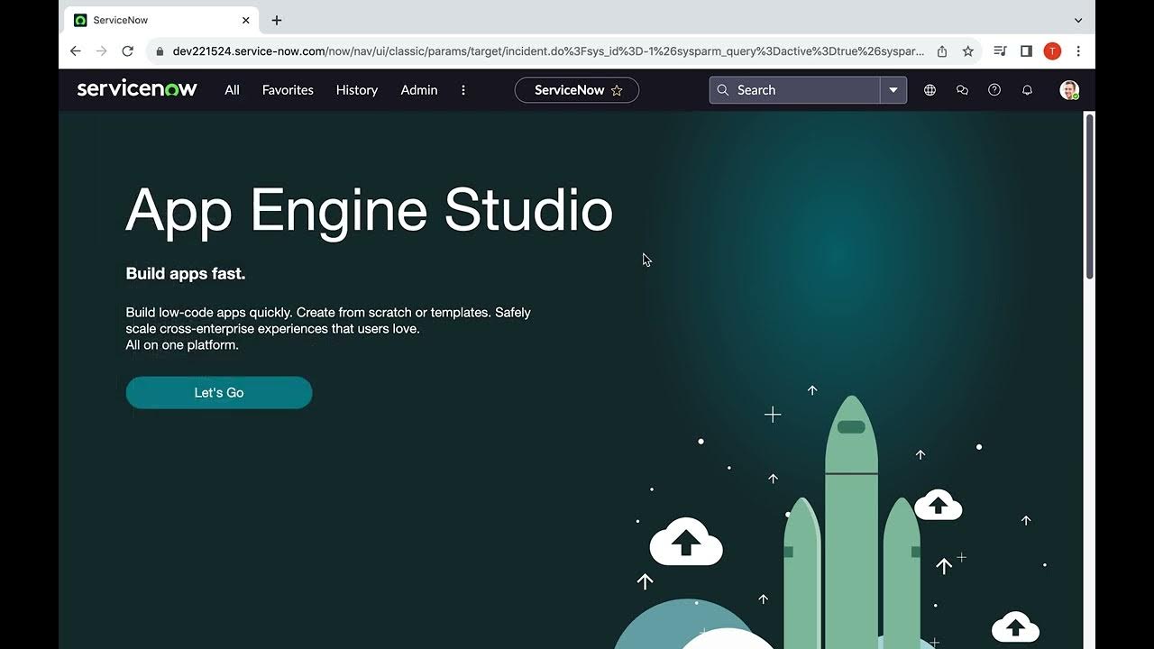Click the 'All on one platform.' text

click(x=182, y=345)
